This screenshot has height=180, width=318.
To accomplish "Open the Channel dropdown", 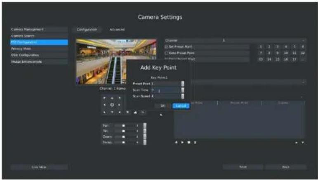I will (235, 40).
